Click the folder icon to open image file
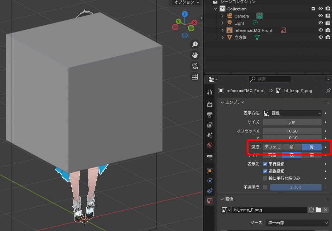 coord(318,210)
